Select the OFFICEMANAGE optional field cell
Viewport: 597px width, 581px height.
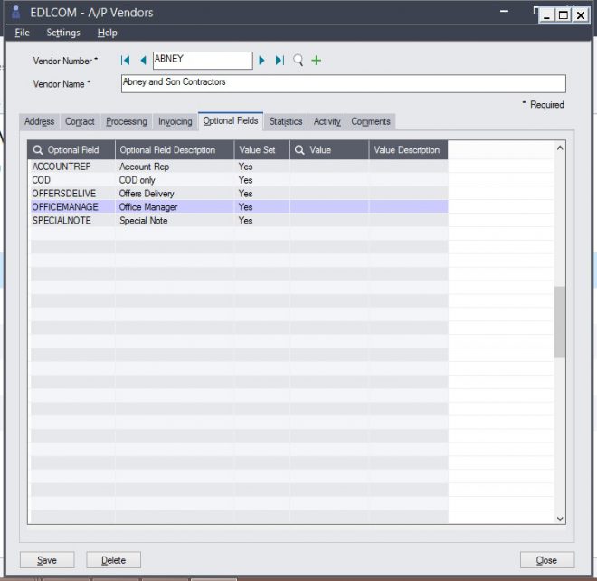(x=72, y=207)
